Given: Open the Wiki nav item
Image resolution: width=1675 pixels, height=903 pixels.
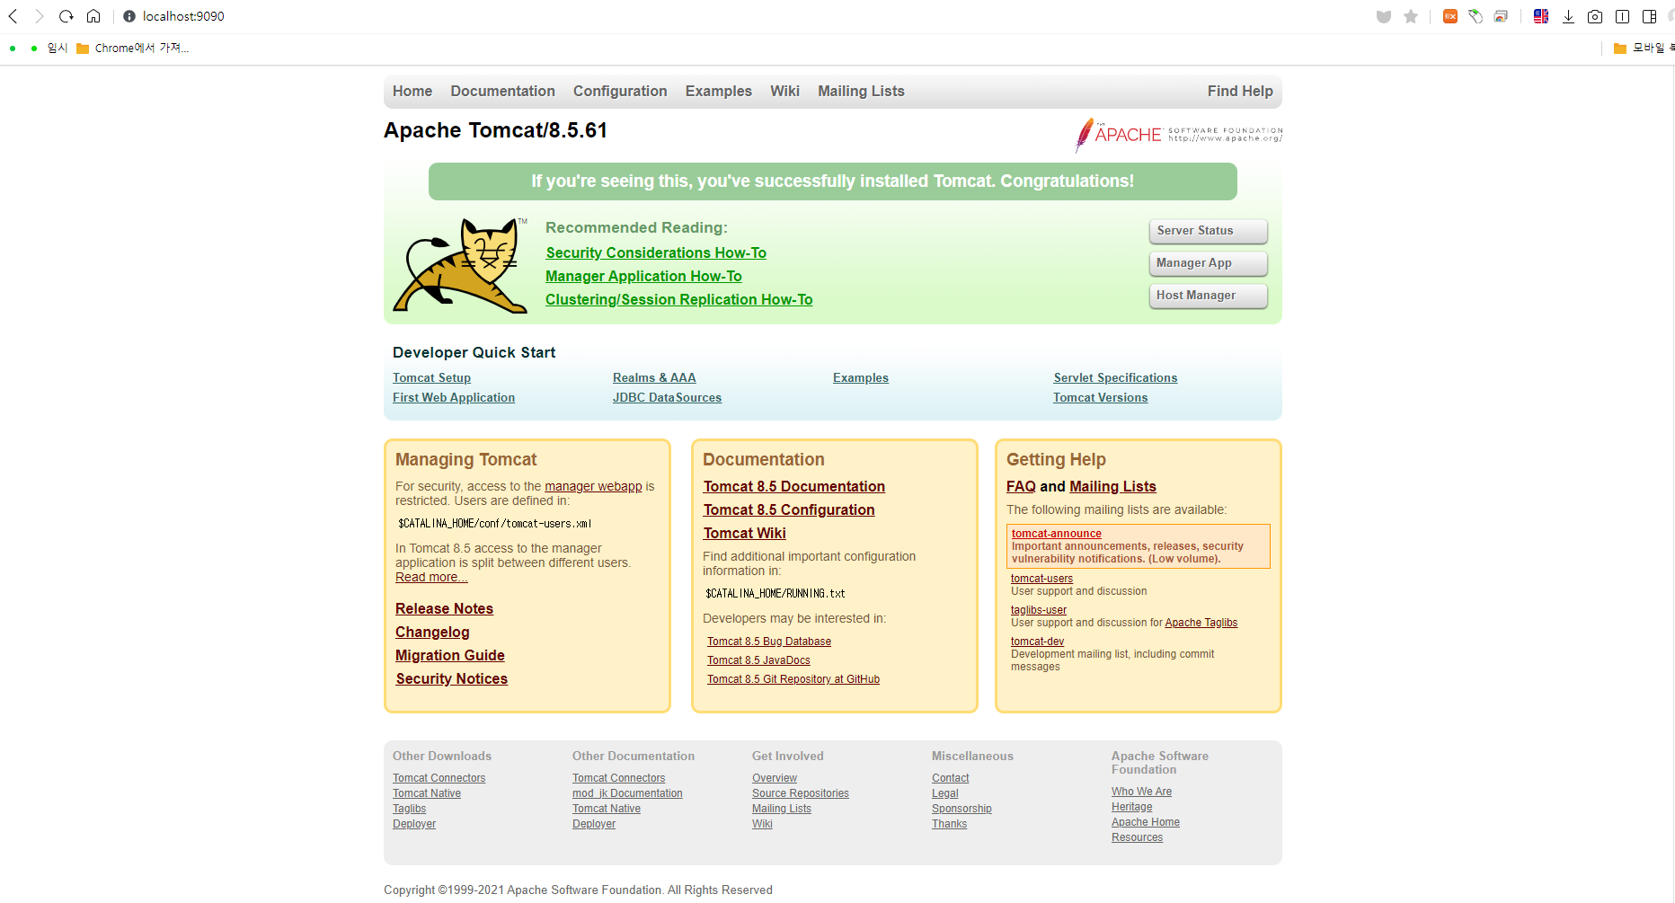Looking at the screenshot, I should tap(784, 92).
